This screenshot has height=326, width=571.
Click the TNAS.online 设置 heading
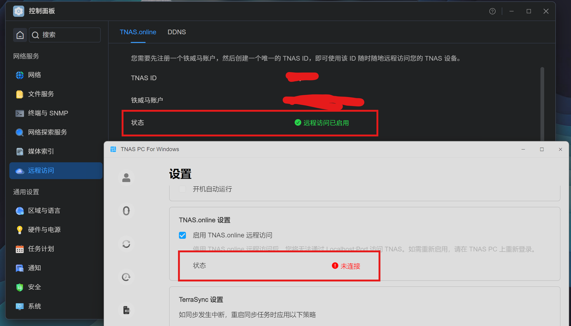204,220
